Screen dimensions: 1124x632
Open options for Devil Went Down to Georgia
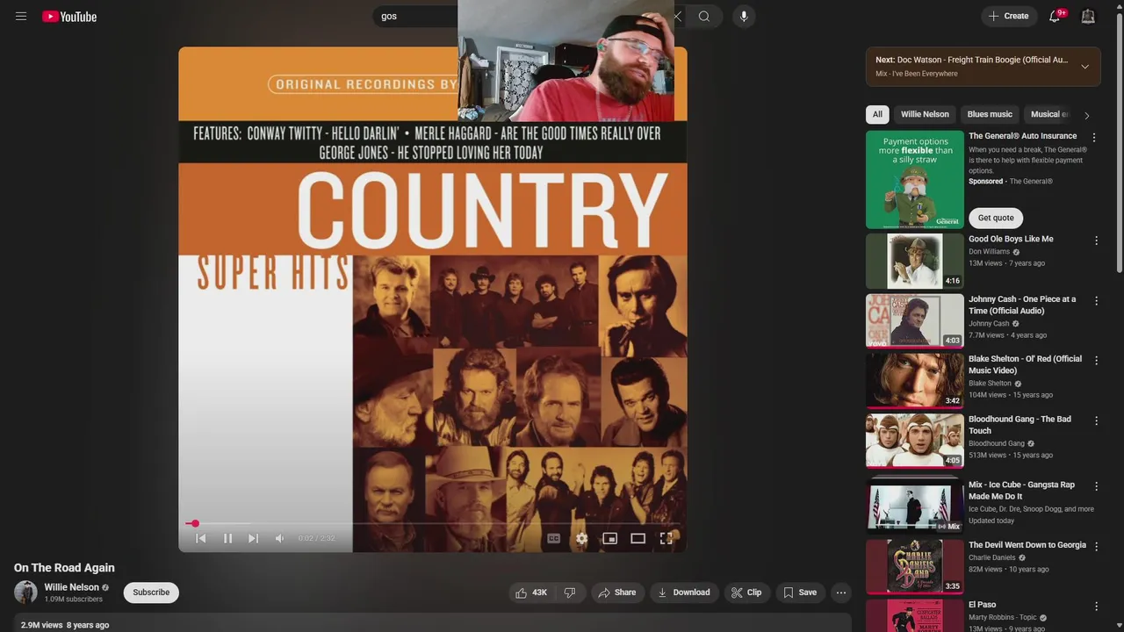click(1096, 547)
